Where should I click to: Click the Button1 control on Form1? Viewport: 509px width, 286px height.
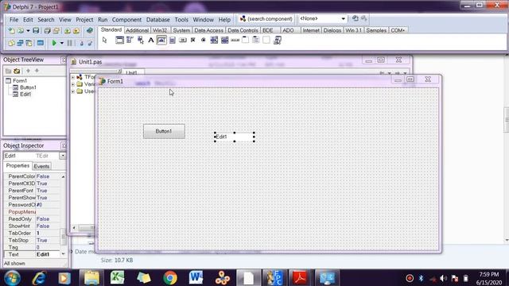(x=165, y=131)
